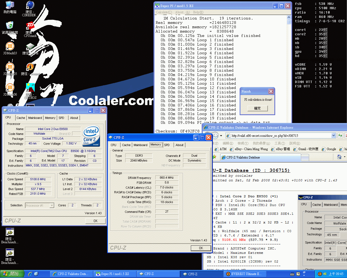Image resolution: width=347 pixels, height=278 pixels.
Task: Open Memory tab in left CPU-Z window
Action: click(50, 118)
